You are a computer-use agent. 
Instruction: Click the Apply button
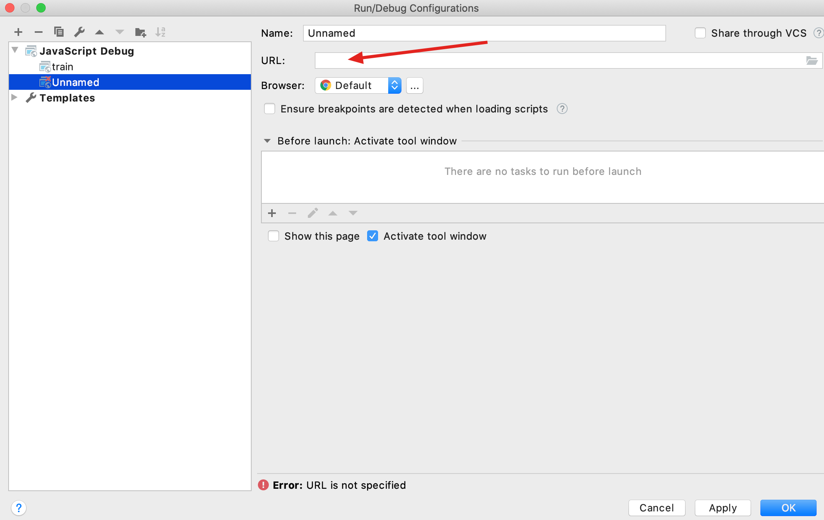(723, 508)
